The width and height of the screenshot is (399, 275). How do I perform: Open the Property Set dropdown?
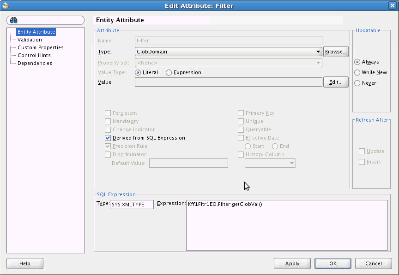click(x=229, y=63)
